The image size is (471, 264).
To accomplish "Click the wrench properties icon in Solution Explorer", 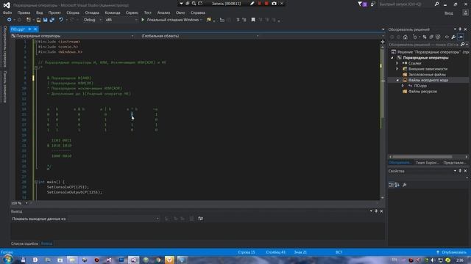I will point(453,37).
